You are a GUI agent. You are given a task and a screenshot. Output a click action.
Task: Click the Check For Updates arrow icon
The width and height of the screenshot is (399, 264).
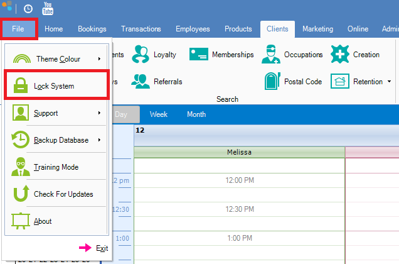tap(21, 194)
